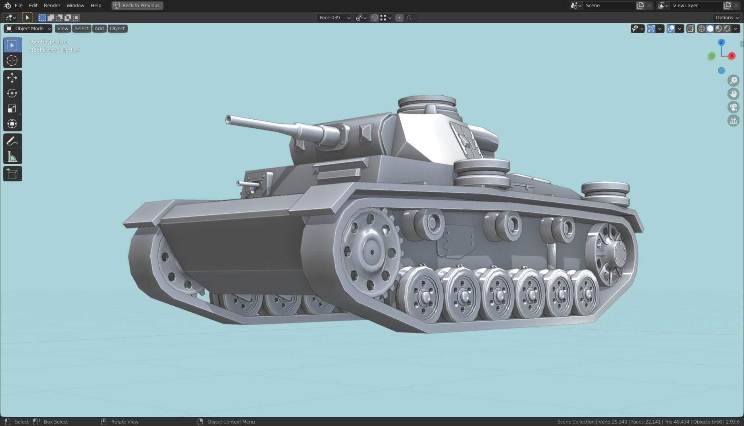
Task: Activate the Scale tool
Action: point(12,108)
